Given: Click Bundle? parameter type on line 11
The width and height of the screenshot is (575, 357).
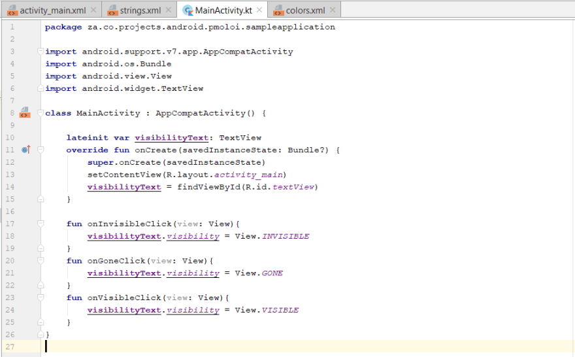Looking at the screenshot, I should pos(306,150).
